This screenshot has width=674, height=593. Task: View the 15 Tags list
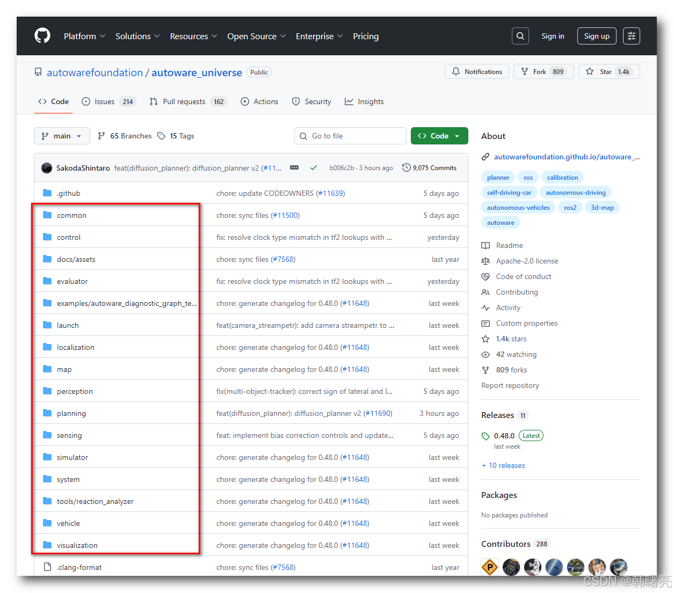click(x=176, y=136)
